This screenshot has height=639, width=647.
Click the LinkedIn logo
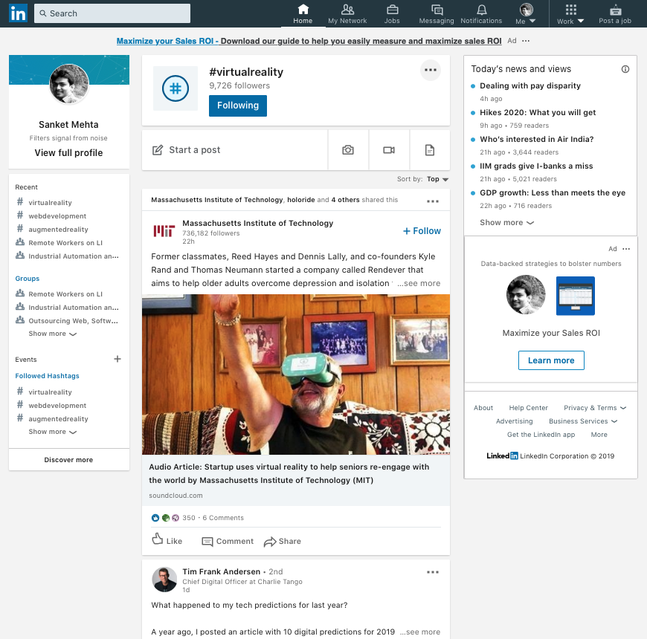coord(18,13)
